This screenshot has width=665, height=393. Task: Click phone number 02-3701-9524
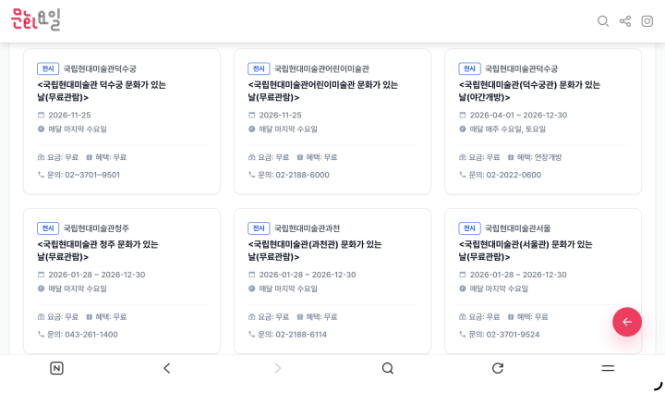pos(513,335)
